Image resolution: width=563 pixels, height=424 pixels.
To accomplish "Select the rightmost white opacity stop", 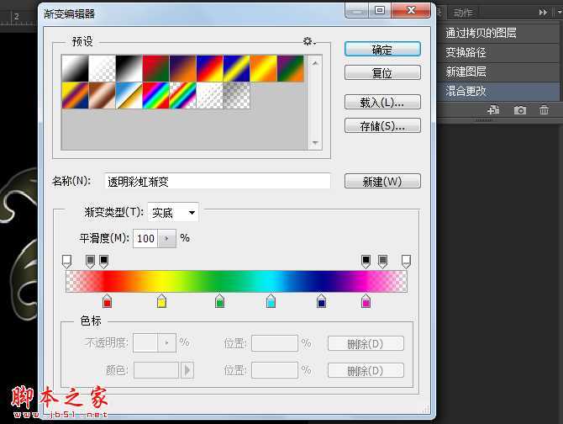I will pyautogui.click(x=406, y=262).
